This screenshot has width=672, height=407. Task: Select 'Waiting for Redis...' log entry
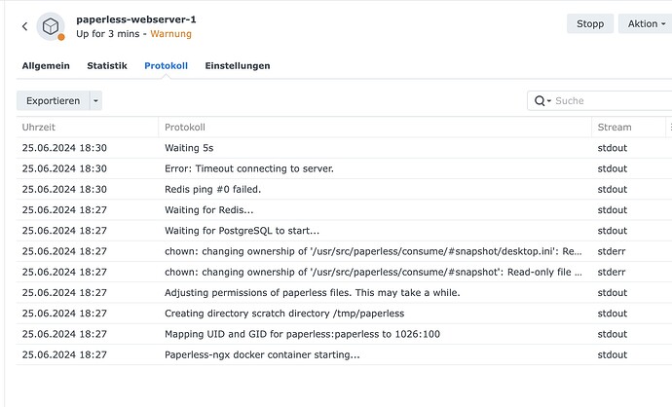(x=344, y=210)
